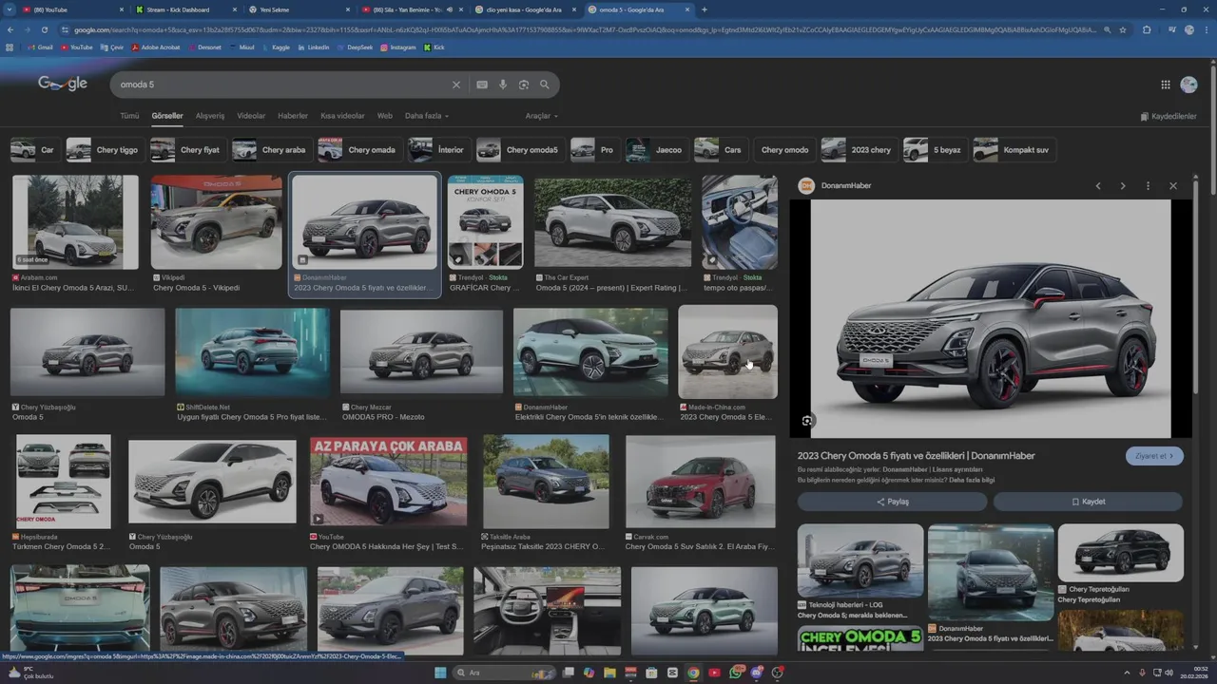Open the on-screen keyboard input icon
Viewport: 1217px width, 684px height.
[x=482, y=85]
